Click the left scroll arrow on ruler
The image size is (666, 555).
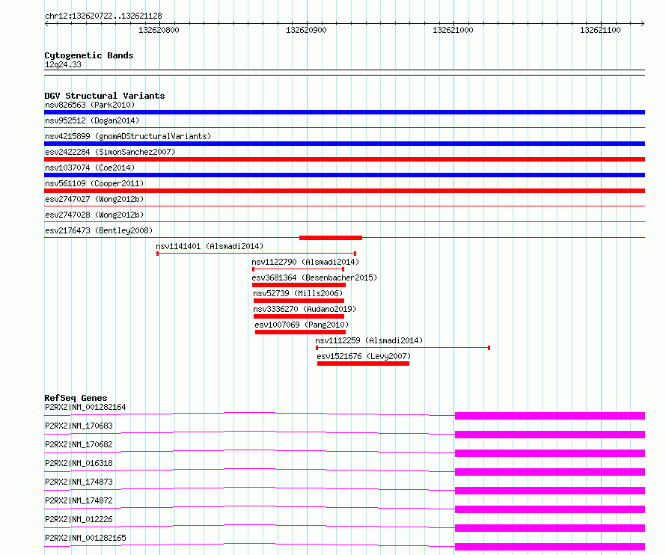point(46,23)
